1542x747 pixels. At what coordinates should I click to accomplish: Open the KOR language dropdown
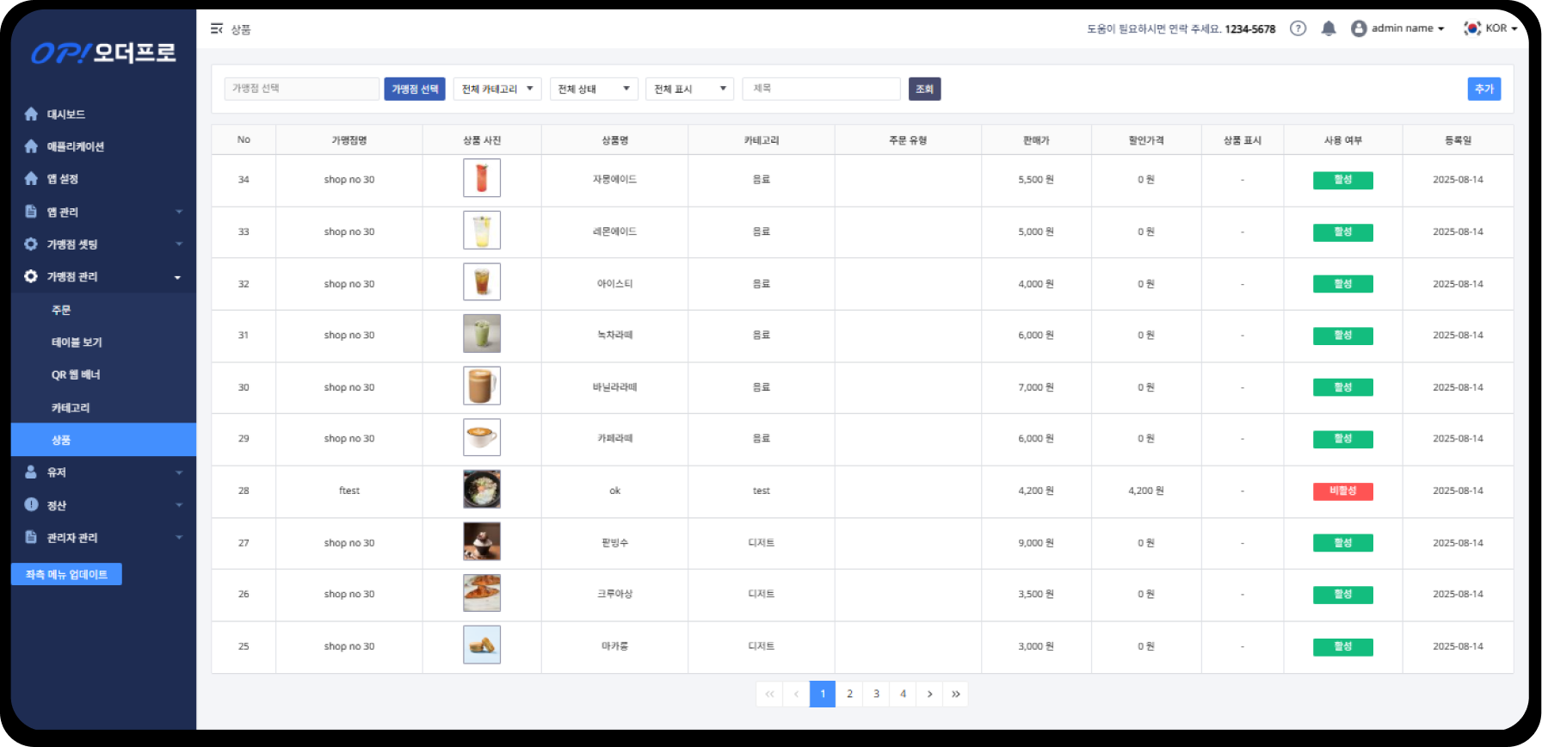click(1502, 28)
